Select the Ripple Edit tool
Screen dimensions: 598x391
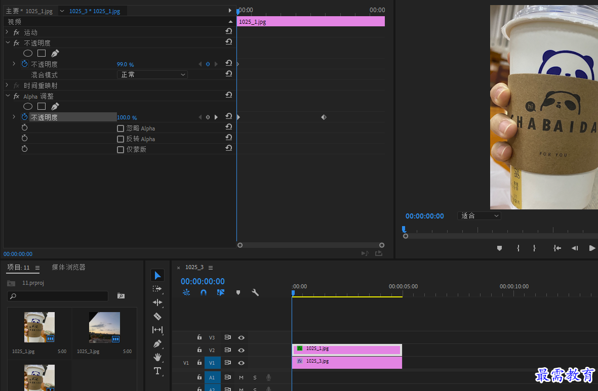pyautogui.click(x=157, y=302)
